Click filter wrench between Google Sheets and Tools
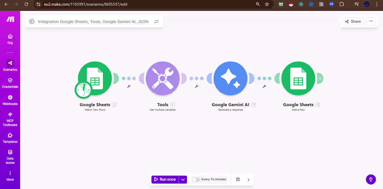This screenshot has height=189, width=383. click(x=129, y=86)
